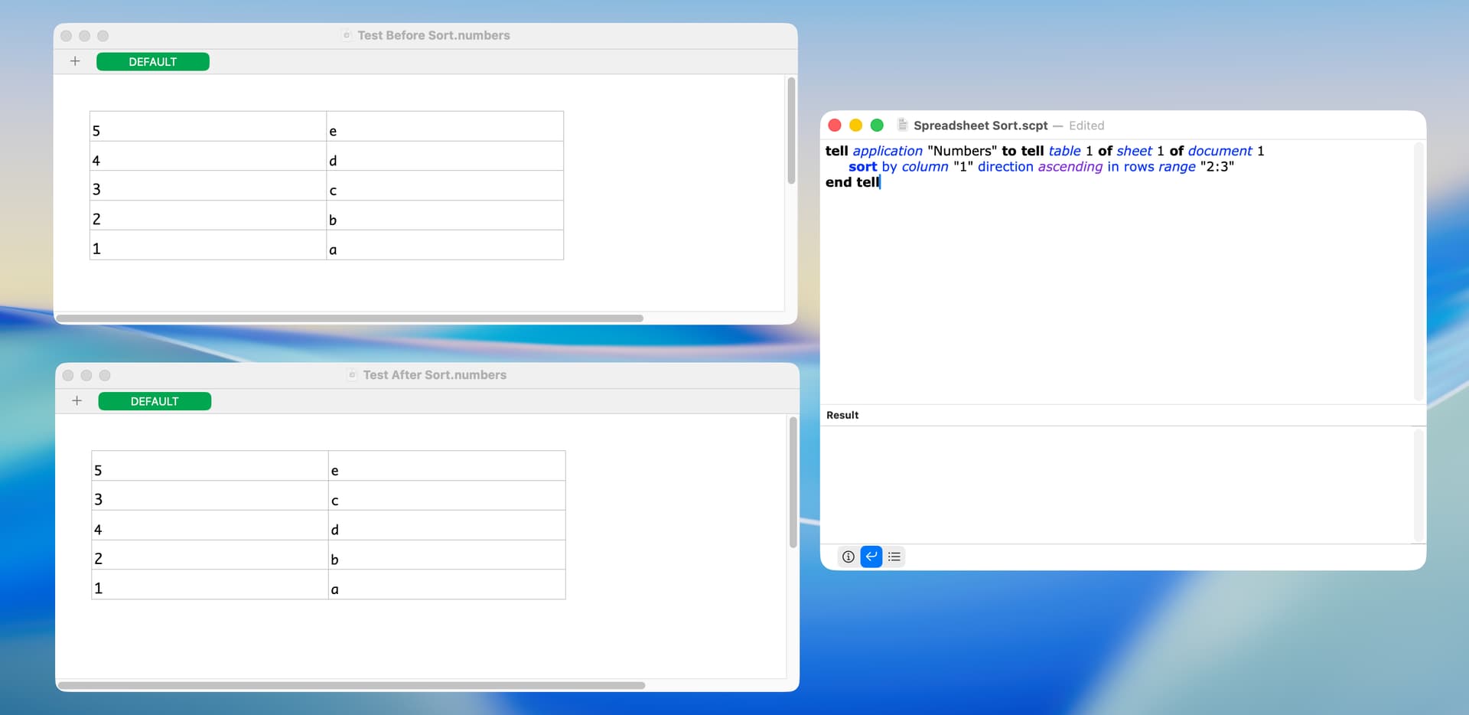The image size is (1469, 715).
Task: Click horizontal scrollbar in Test After Sort window
Action: coord(352,685)
